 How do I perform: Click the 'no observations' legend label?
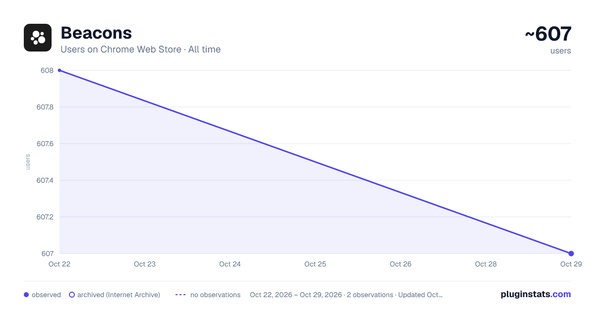coord(215,295)
